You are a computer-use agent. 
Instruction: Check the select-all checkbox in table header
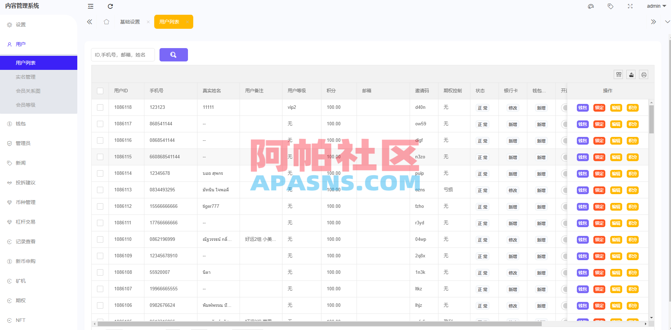[100, 91]
